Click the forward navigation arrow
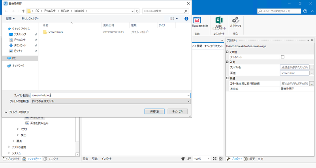 (x=13, y=11)
